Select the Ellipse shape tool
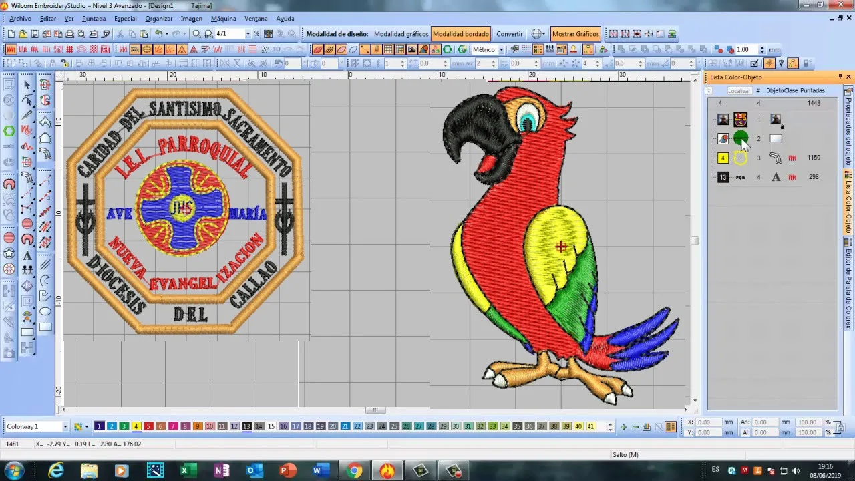 [45, 311]
